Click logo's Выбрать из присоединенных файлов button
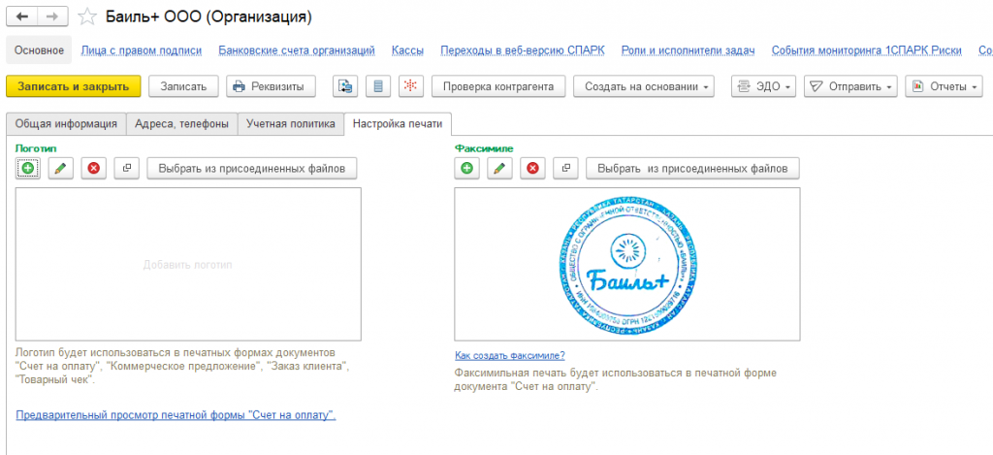993x455 pixels. [252, 169]
